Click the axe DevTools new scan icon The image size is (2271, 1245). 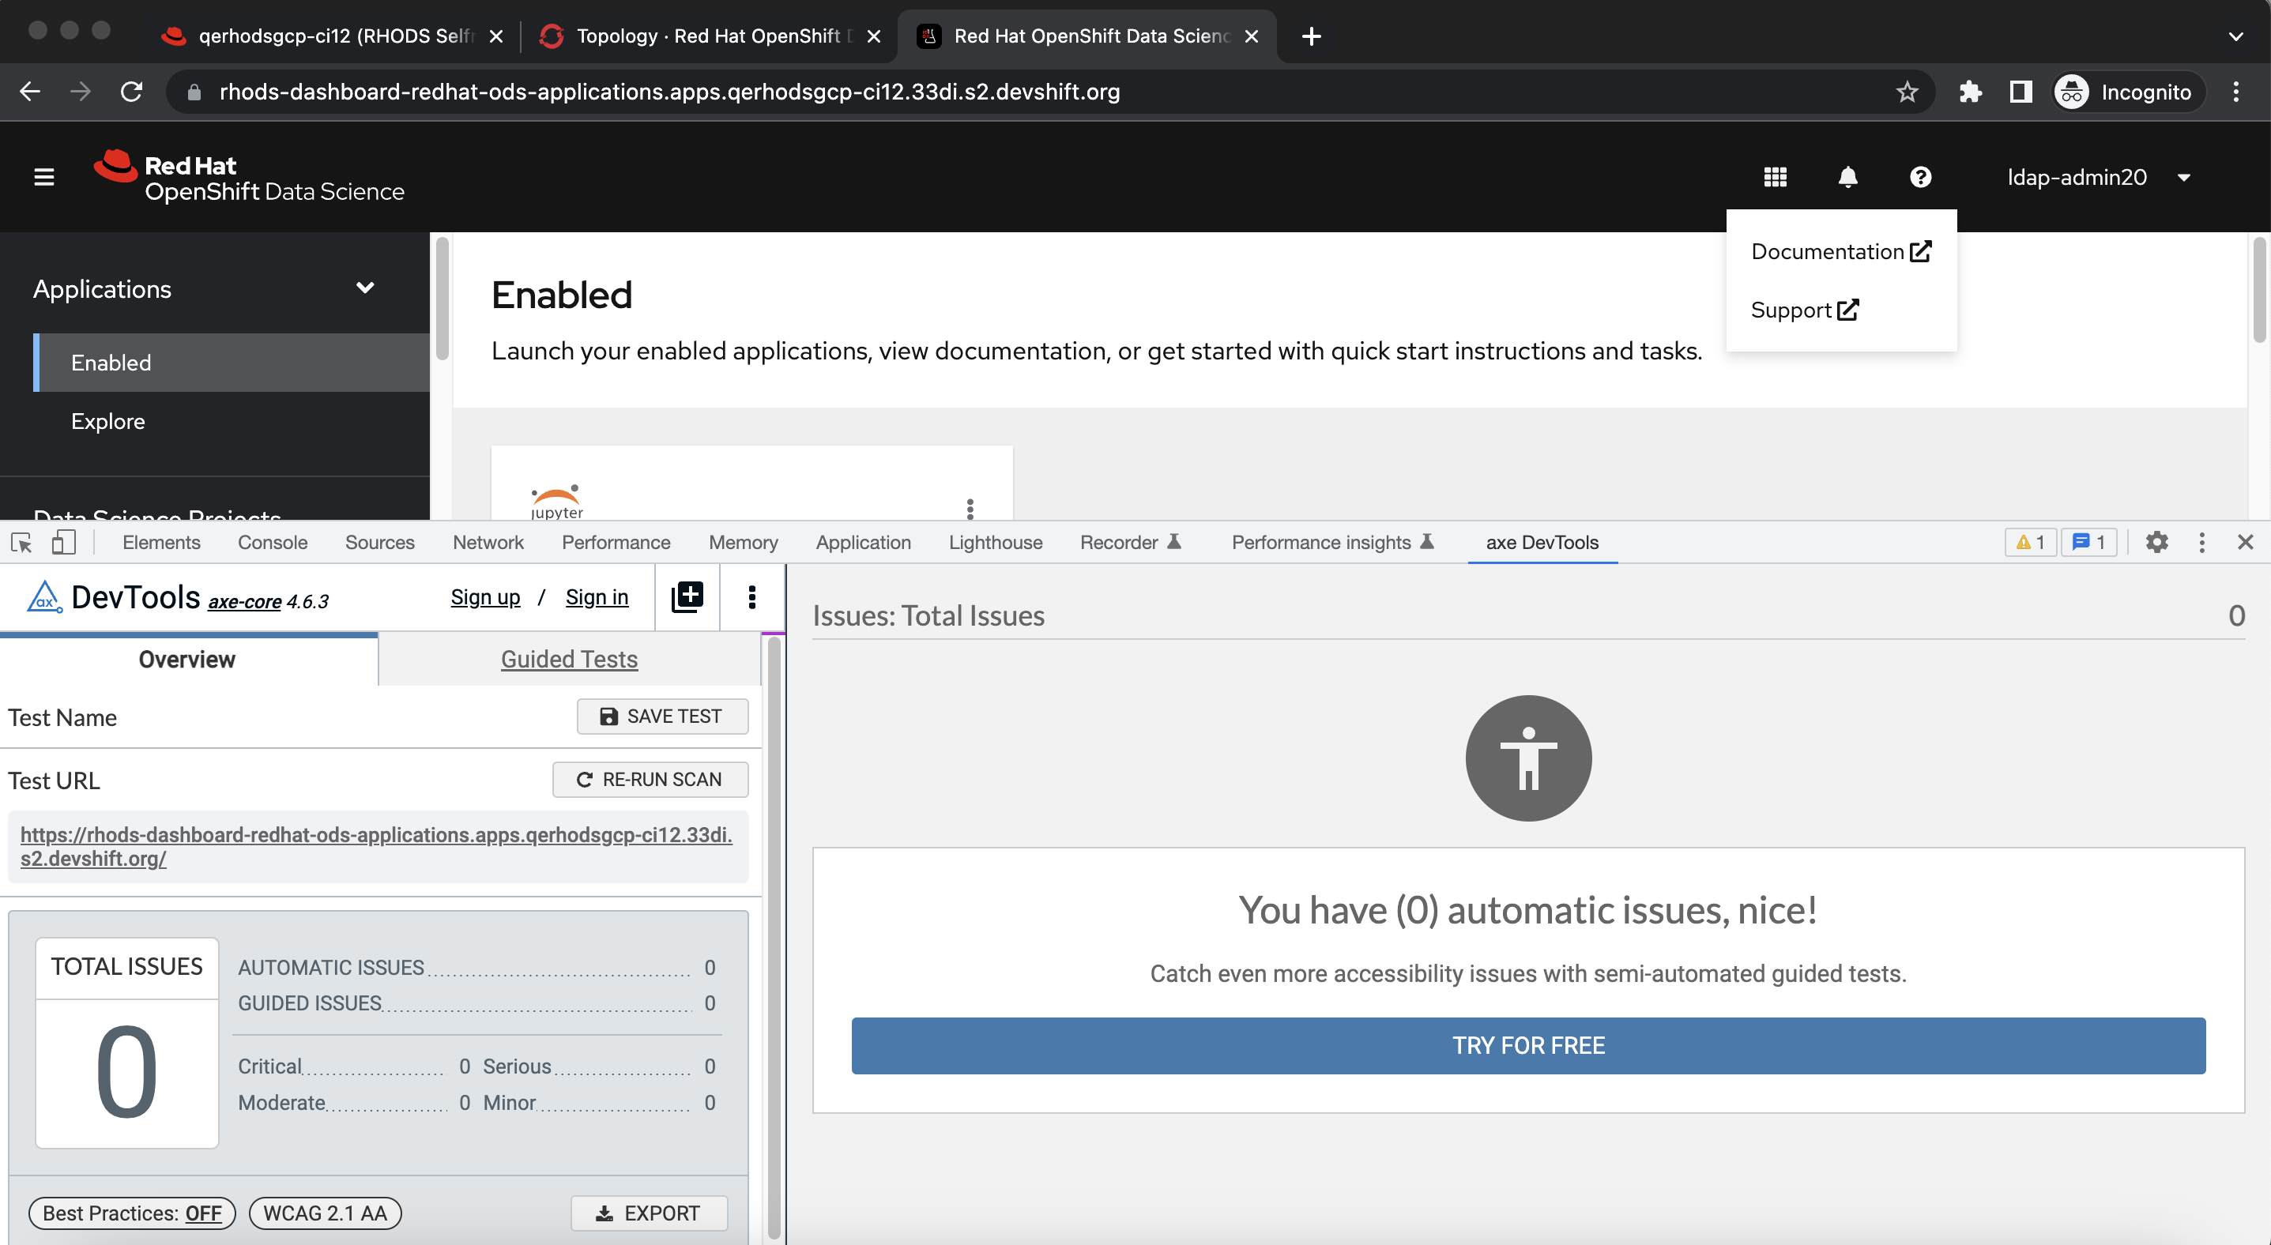(687, 596)
